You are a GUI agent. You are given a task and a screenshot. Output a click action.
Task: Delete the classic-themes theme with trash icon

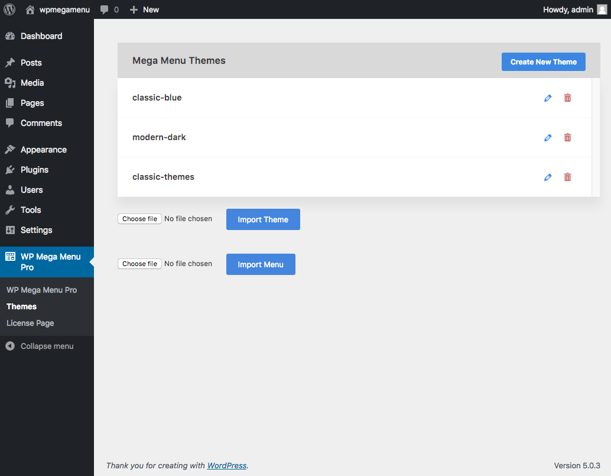click(567, 177)
